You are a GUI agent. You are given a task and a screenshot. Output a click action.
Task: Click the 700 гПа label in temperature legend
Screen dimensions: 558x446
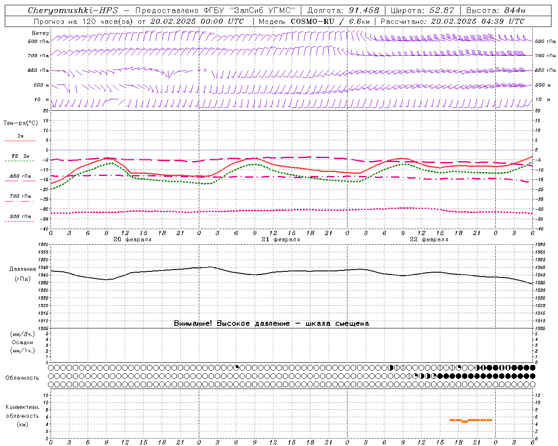coord(20,196)
